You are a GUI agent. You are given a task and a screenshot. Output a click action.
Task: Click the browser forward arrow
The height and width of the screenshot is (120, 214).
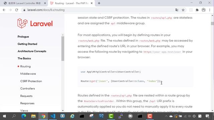pos(10,10)
